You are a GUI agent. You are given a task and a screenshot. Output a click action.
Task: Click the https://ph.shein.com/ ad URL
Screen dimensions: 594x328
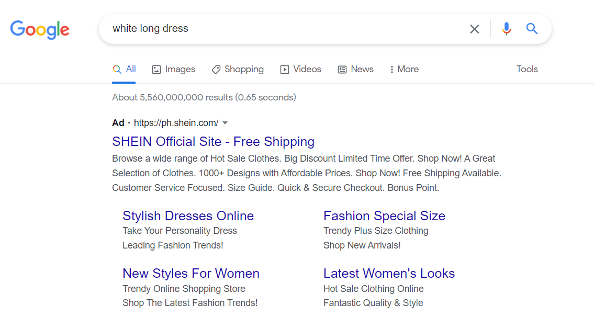(176, 123)
